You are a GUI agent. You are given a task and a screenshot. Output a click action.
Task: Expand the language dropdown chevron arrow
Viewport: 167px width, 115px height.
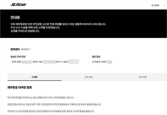(164, 5)
